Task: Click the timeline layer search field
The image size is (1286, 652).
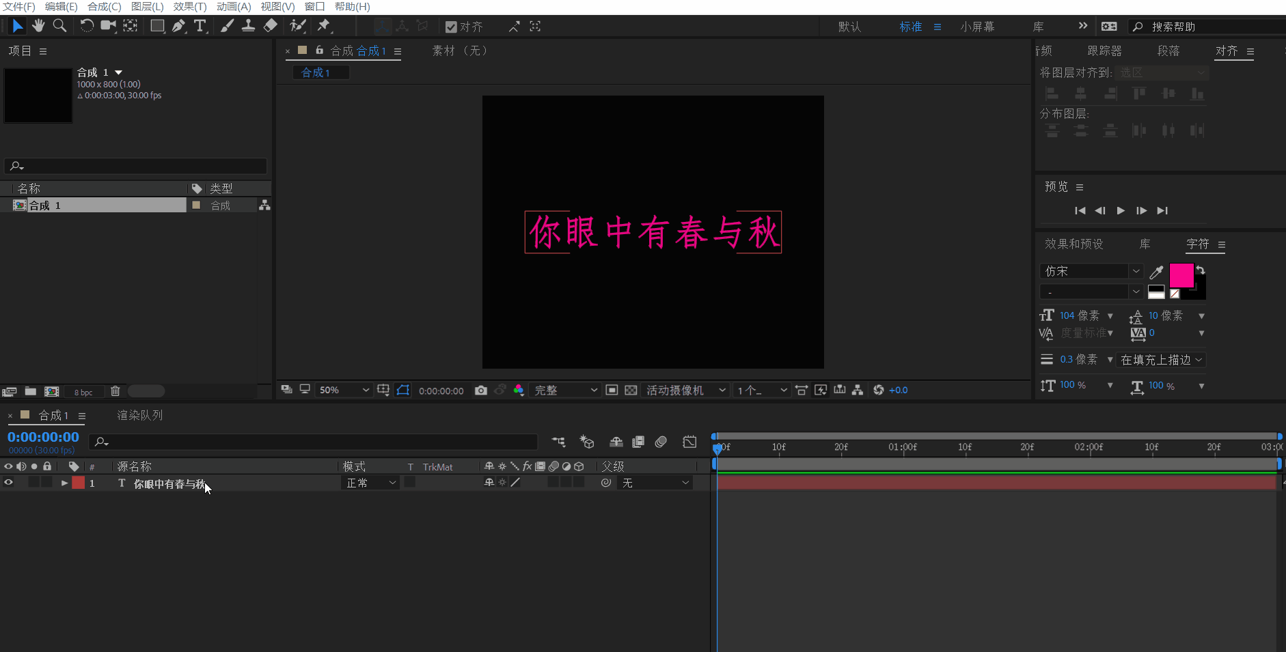Action: tap(314, 442)
